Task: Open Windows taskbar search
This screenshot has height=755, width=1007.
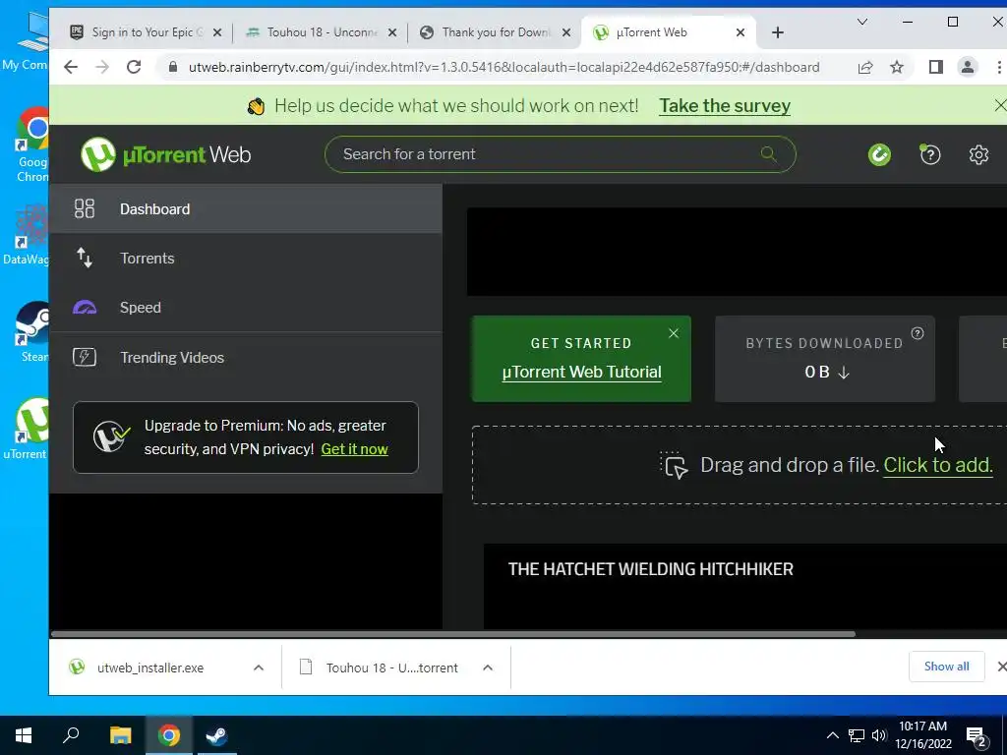Action: tap(71, 735)
